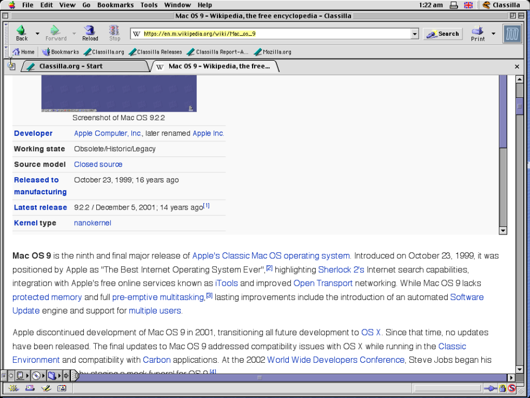The height and width of the screenshot is (398, 530).
Task: Follow the Sherlock 2's link
Action: point(341,269)
